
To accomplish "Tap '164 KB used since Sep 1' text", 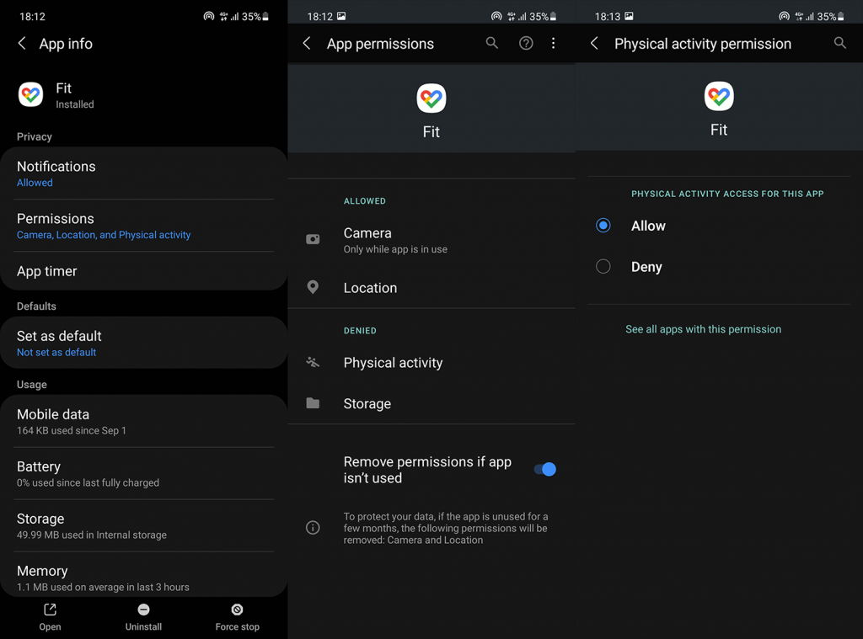I will click(72, 430).
